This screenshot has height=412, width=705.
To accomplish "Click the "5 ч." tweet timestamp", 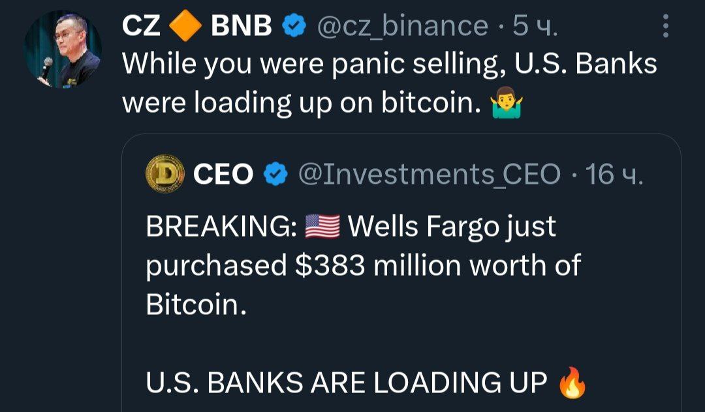I will click(x=535, y=26).
